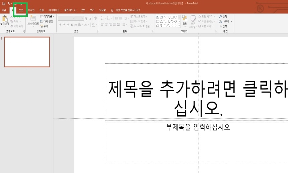Open the font name combo box

click(66, 18)
